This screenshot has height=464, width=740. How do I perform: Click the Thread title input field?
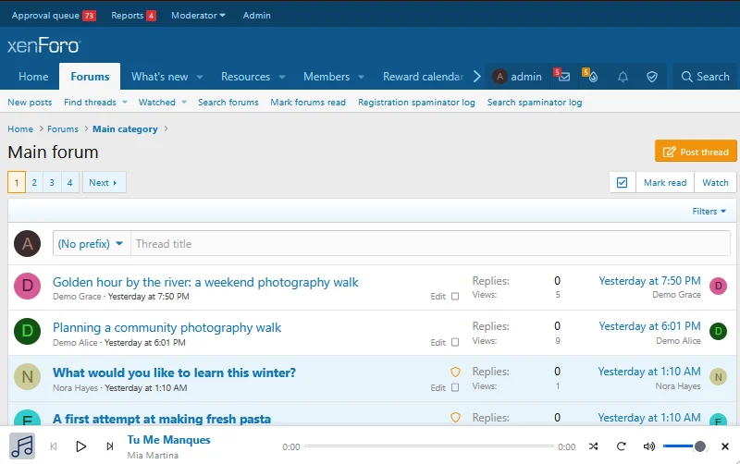[x=430, y=244]
